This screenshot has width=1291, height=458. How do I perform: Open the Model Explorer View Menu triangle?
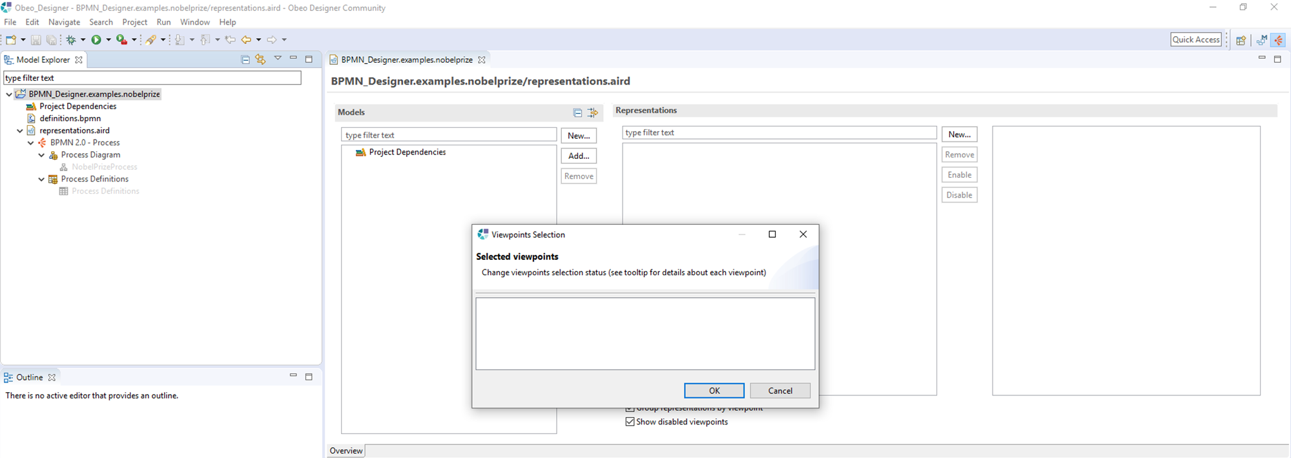tap(278, 58)
